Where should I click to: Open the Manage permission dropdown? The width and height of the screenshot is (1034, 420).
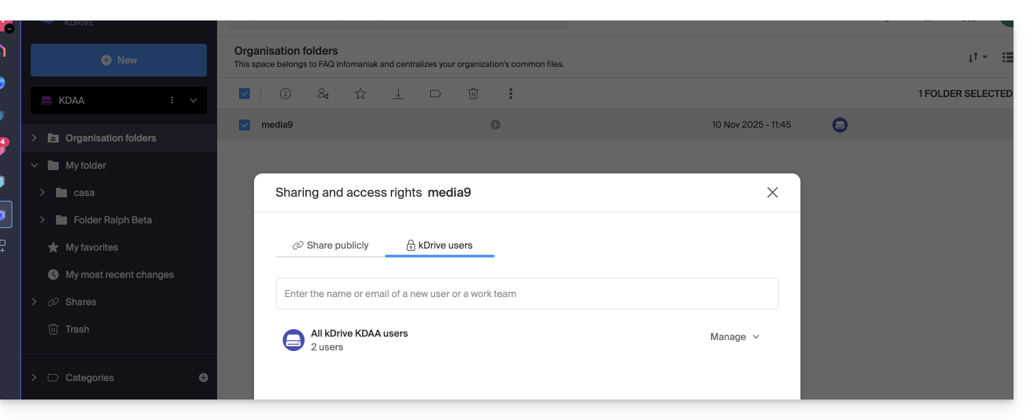735,337
